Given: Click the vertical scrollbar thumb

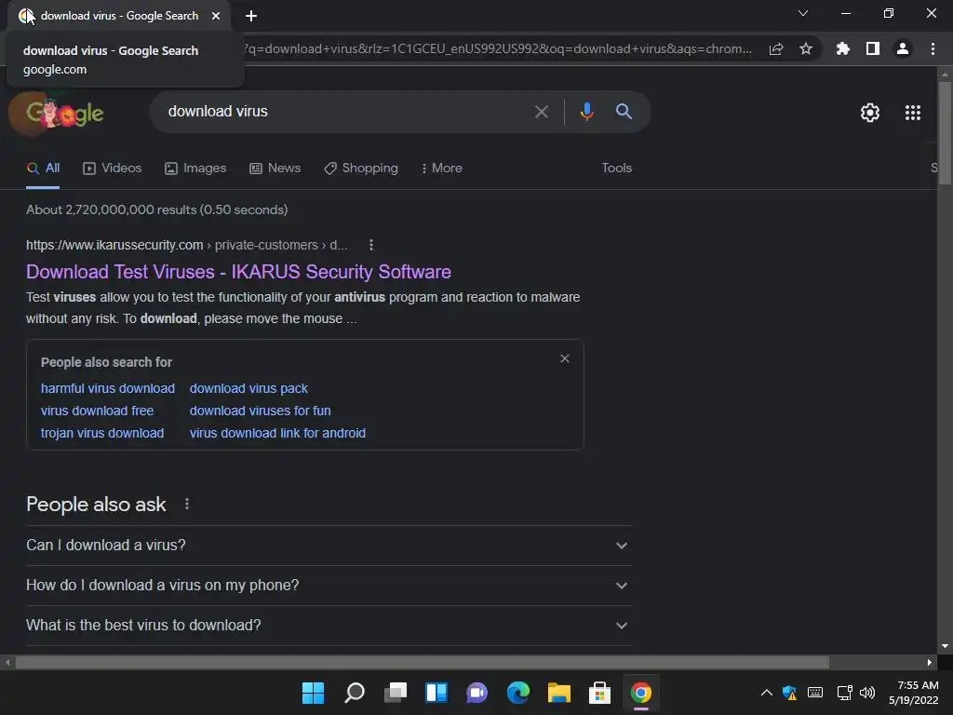Looking at the screenshot, I should [x=945, y=132].
